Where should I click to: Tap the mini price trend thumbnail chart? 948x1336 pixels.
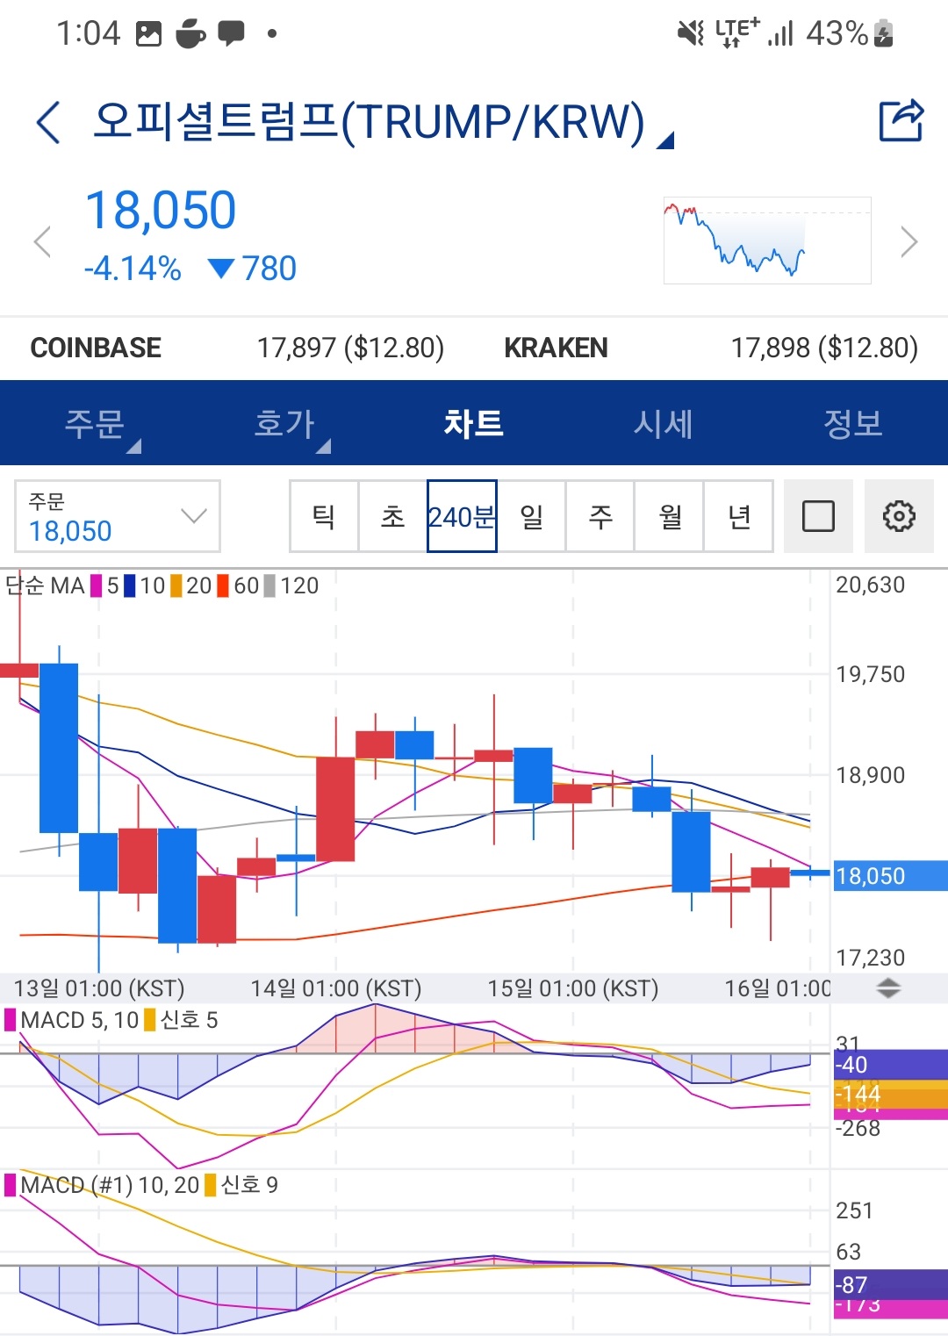click(767, 241)
